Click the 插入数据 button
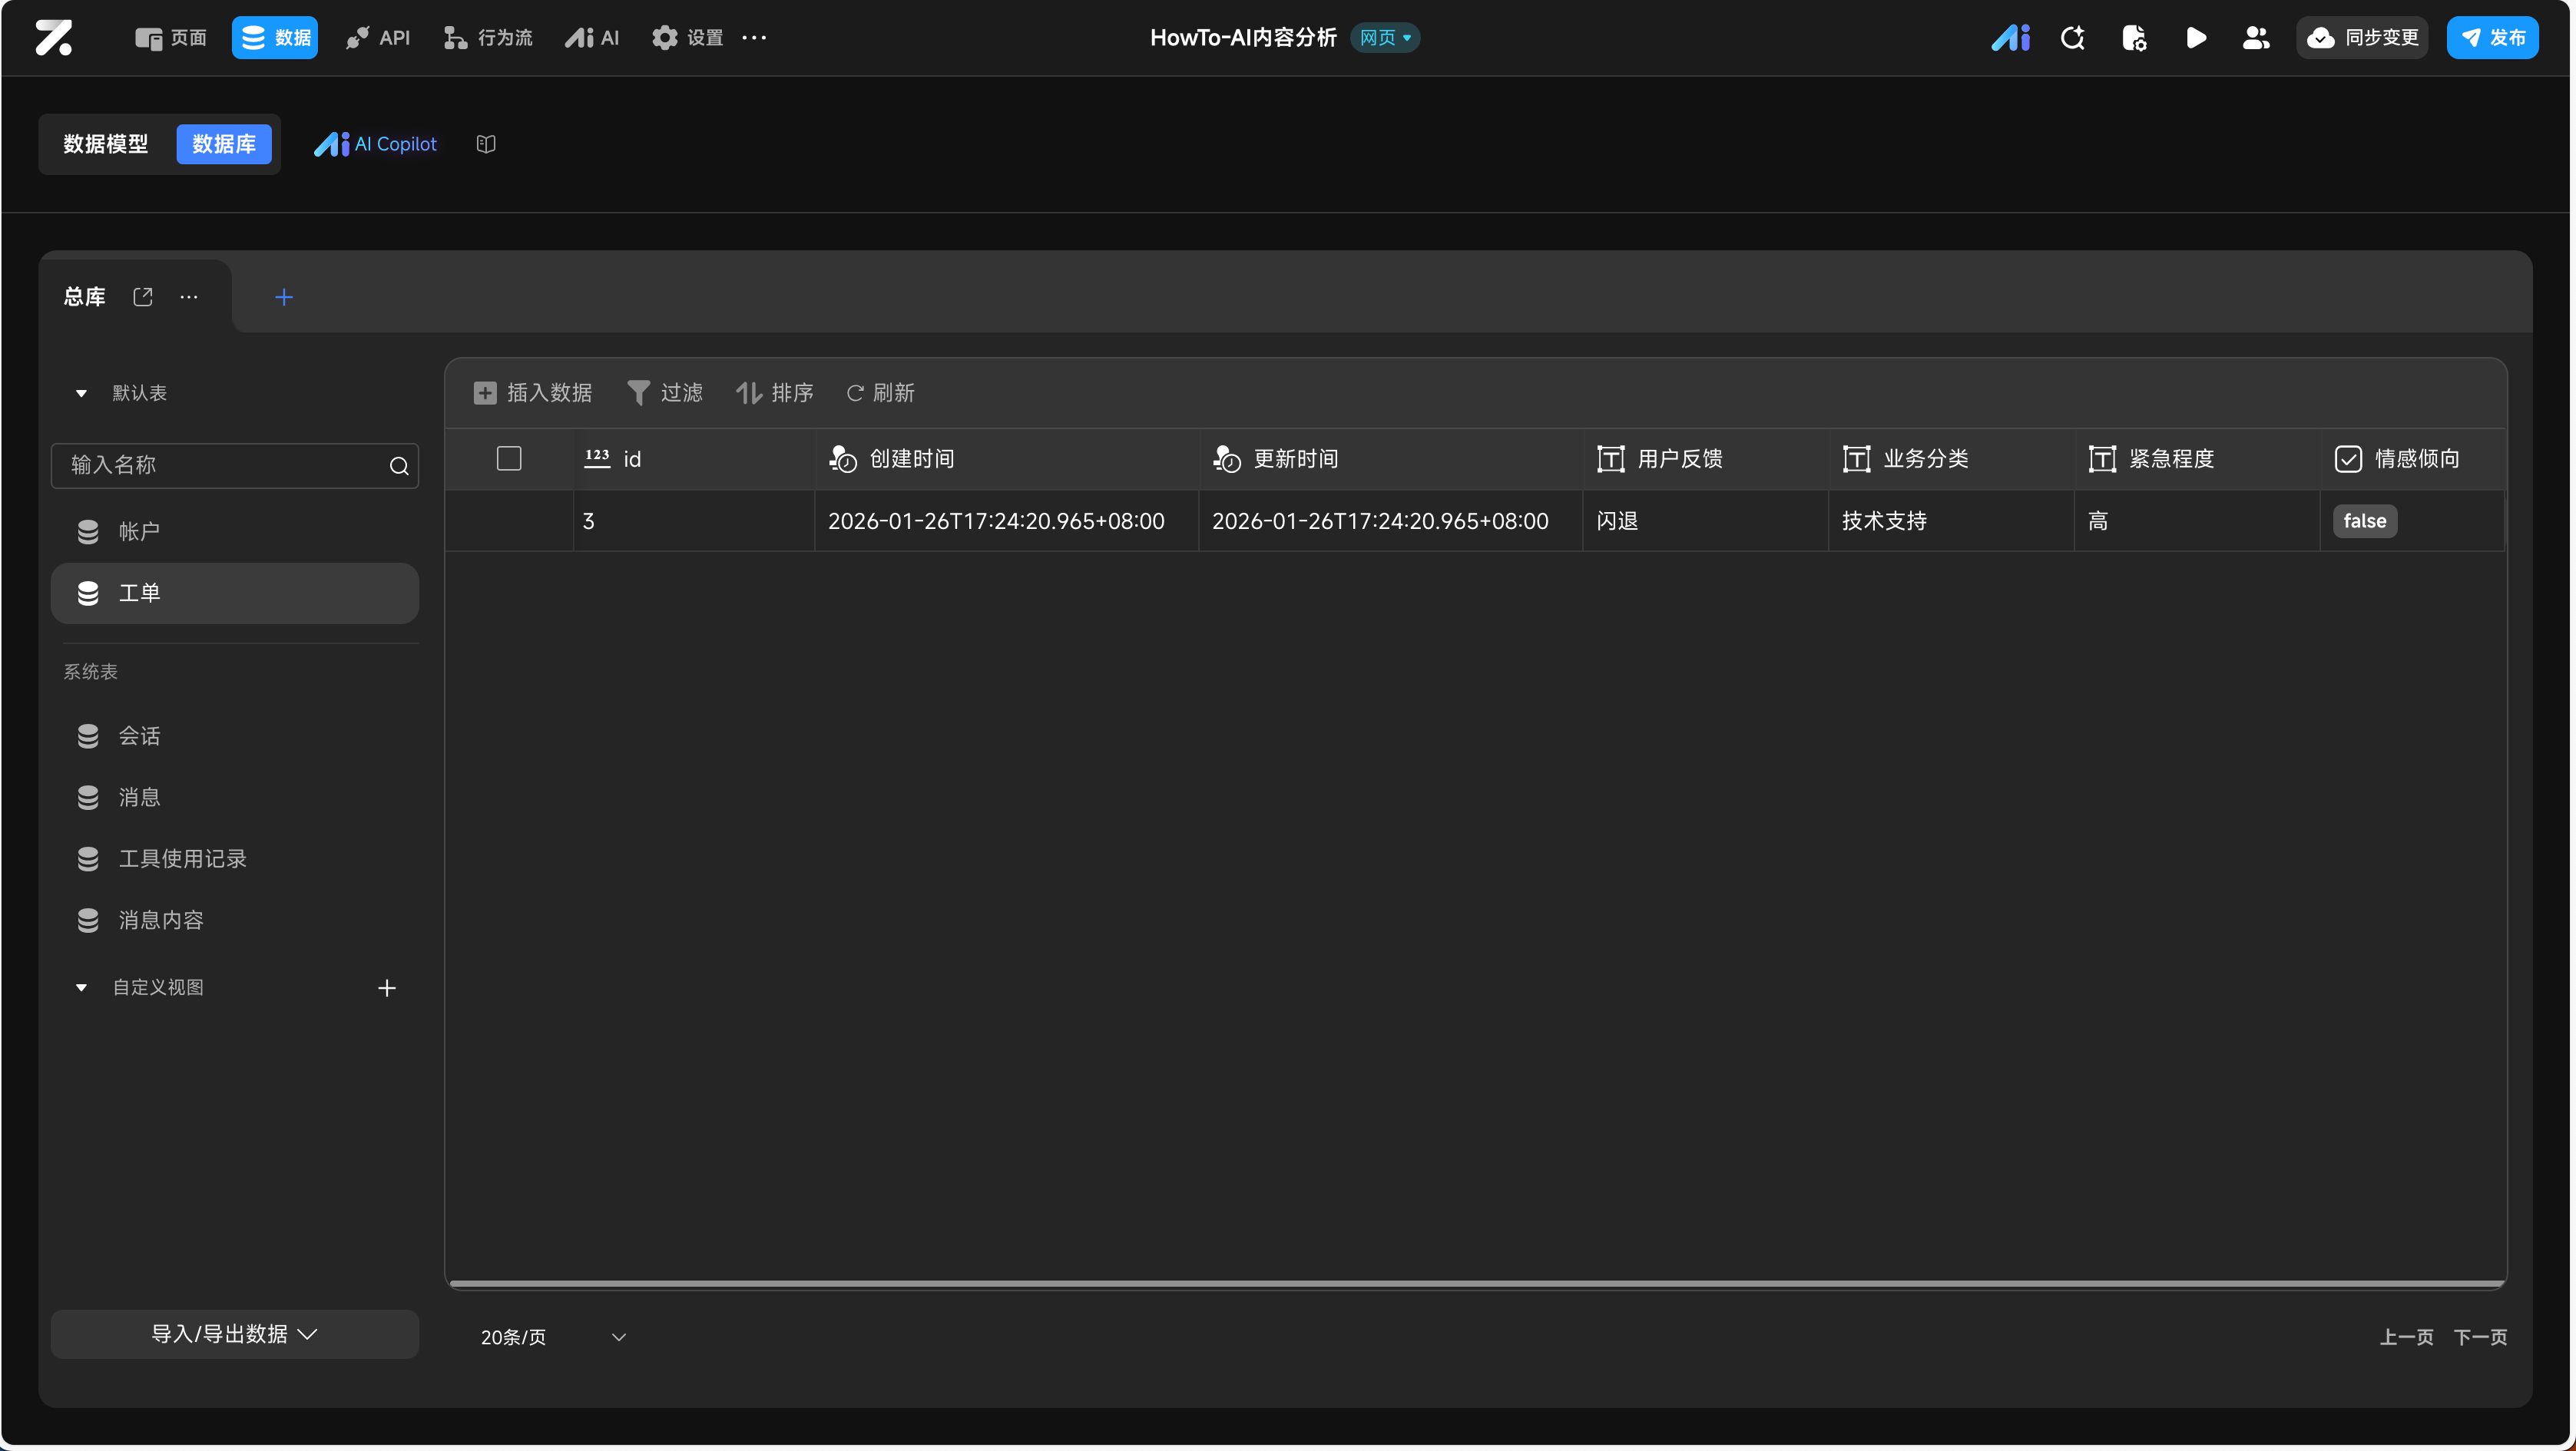2576x1451 pixels. (533, 393)
